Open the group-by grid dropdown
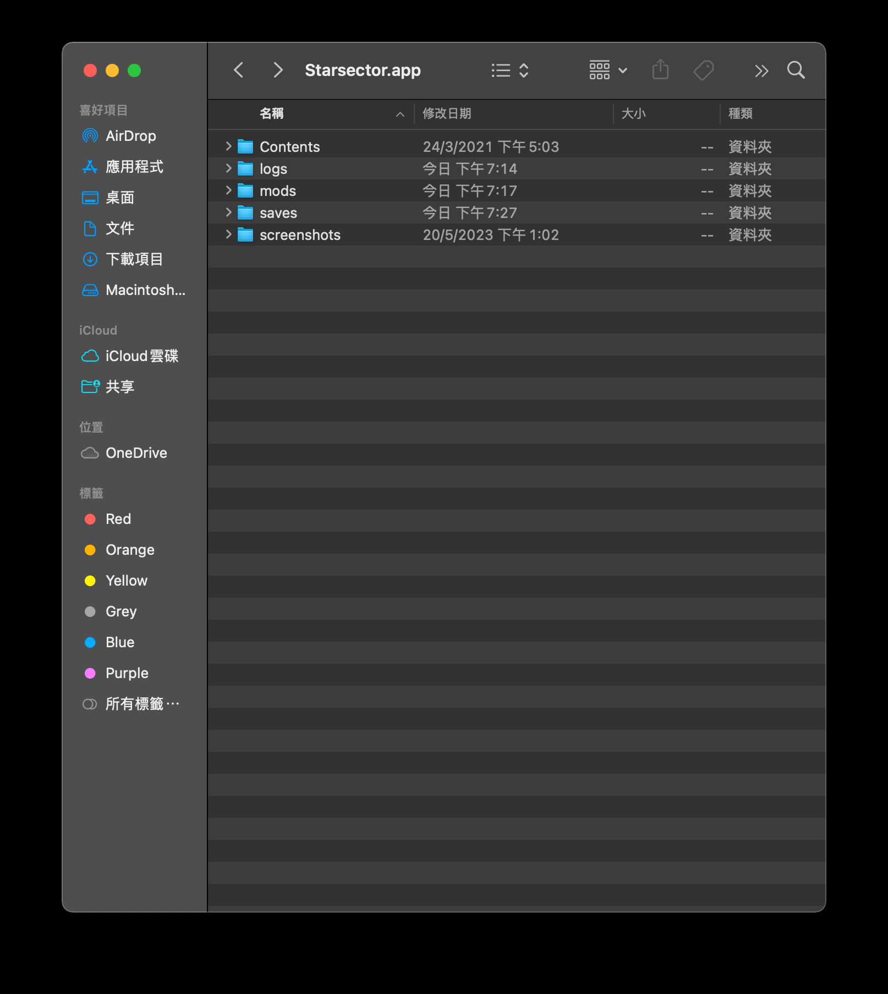Viewport: 888px width, 994px height. pyautogui.click(x=607, y=70)
